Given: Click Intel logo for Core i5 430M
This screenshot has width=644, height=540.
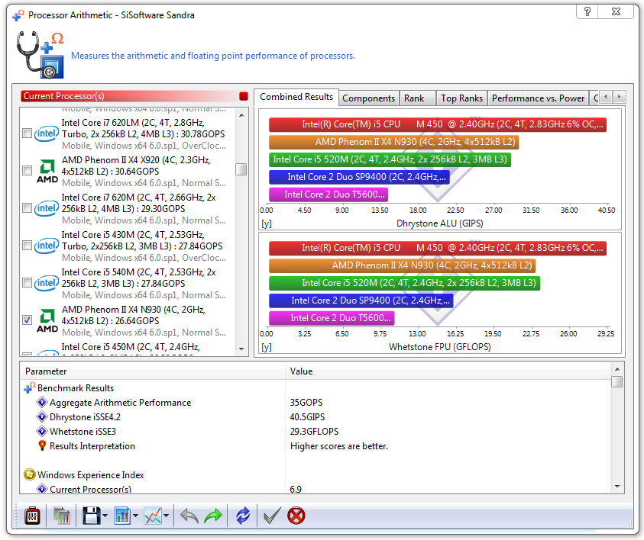Looking at the screenshot, I should (47, 246).
